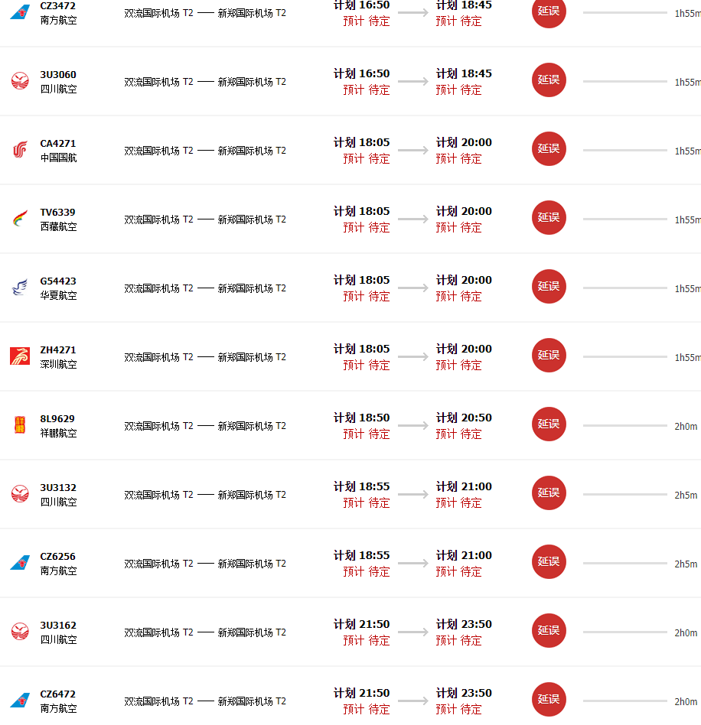Click the China Express logo beside G54423
Image resolution: width=701 pixels, height=725 pixels.
(20, 287)
